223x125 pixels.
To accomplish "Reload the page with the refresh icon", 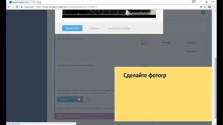I will [17, 7].
